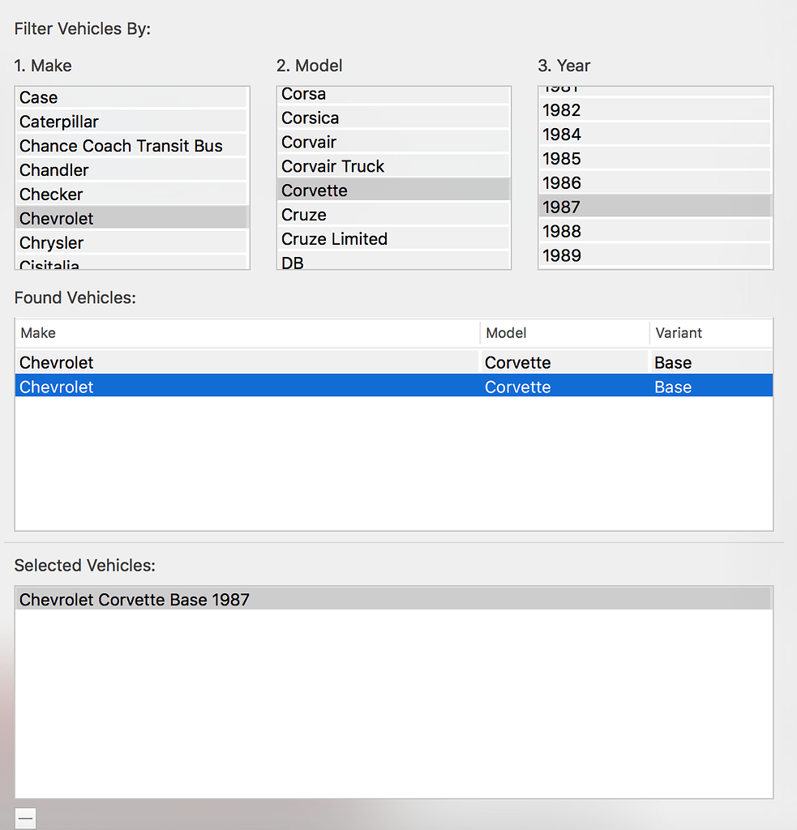
Task: Choose year 1988
Action: 655,231
